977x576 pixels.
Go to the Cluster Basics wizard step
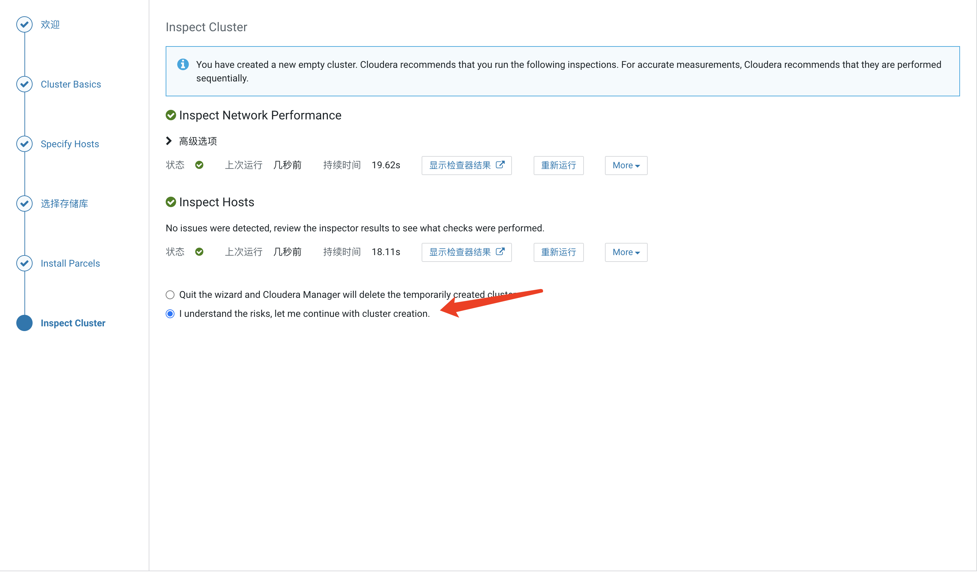click(71, 84)
